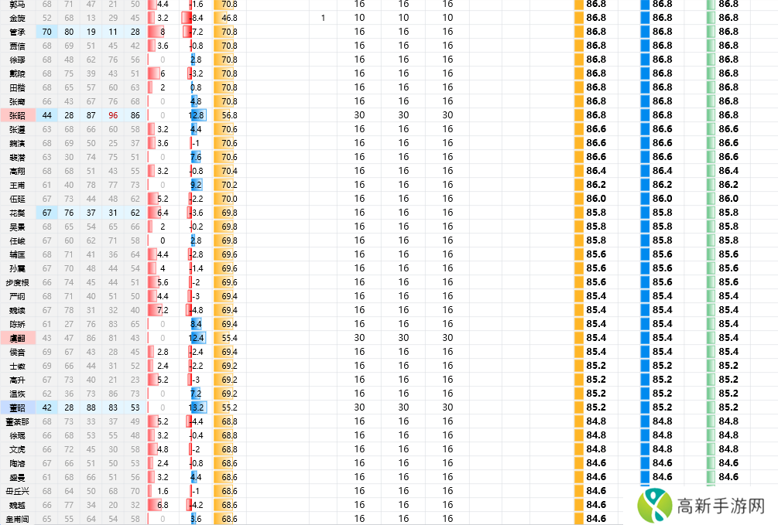Select the pink 虞翻 name cell
778x525 pixels.
tap(17, 338)
